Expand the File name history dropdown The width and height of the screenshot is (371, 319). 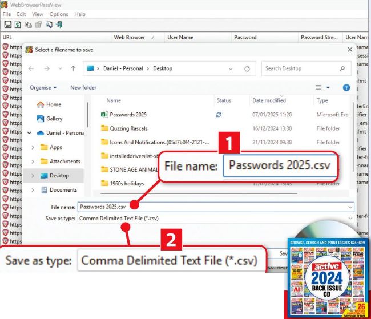point(349,207)
